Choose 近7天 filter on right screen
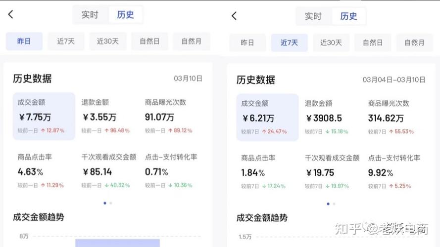 [290, 42]
